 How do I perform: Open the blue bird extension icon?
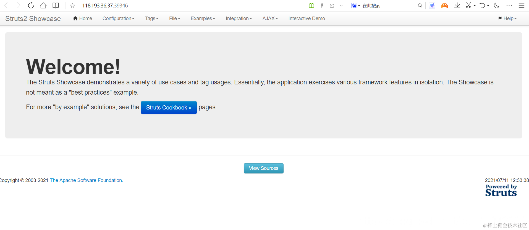pyautogui.click(x=432, y=6)
